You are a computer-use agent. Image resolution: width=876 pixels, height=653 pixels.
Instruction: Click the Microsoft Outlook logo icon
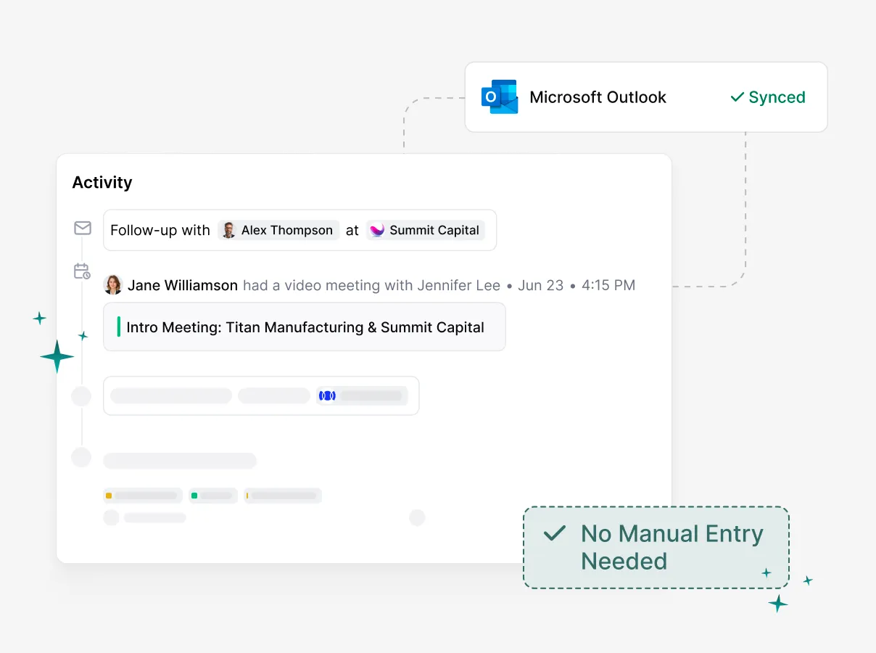click(x=500, y=97)
